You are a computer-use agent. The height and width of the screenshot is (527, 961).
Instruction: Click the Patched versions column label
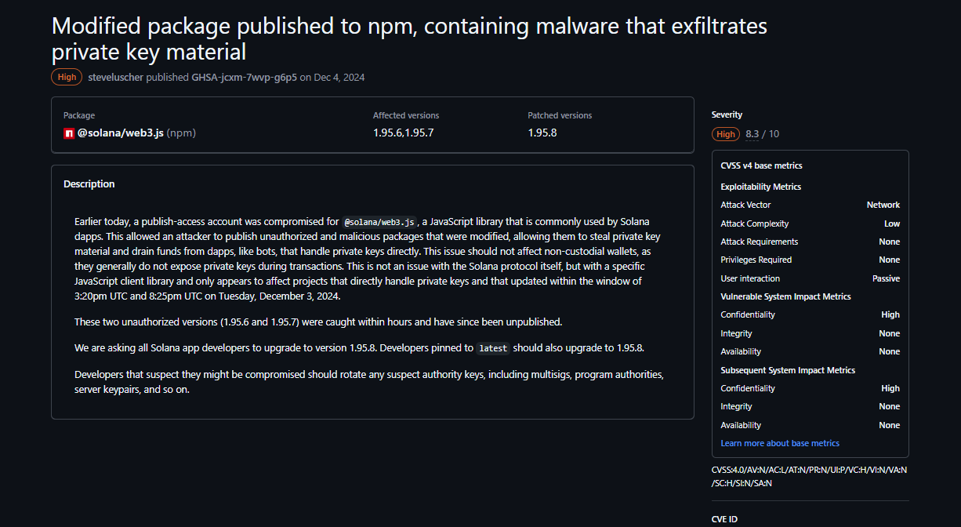[560, 115]
